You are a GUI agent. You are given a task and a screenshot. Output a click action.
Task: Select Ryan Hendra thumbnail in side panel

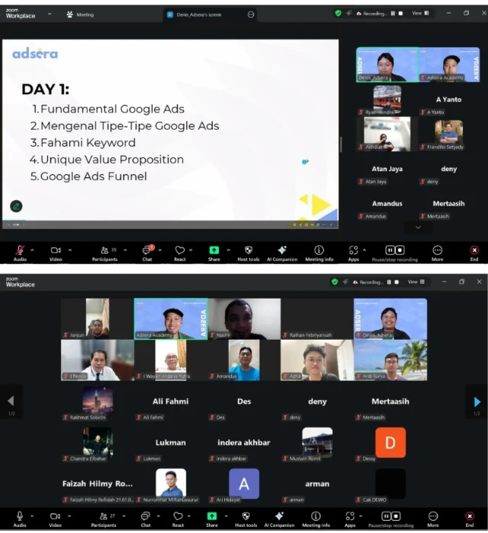387,99
